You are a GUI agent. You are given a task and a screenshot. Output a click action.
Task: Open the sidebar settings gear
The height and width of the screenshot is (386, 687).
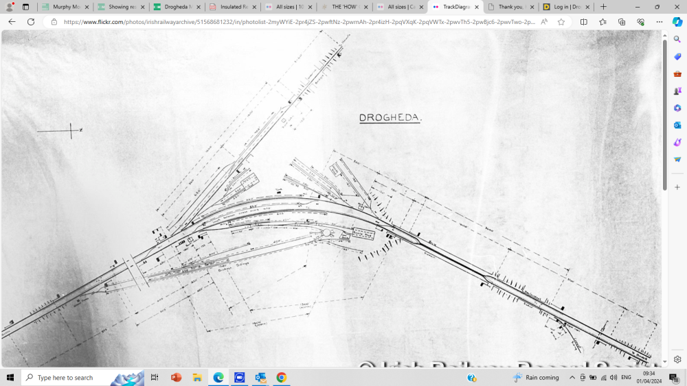[x=677, y=359]
